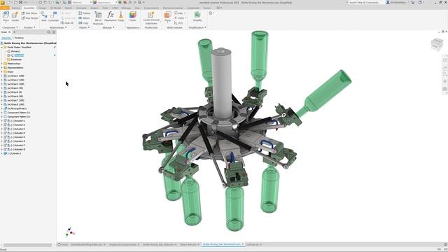Switch to the Sketch ribbon tab
448x252 pixels.
pyautogui.click(x=69, y=8)
